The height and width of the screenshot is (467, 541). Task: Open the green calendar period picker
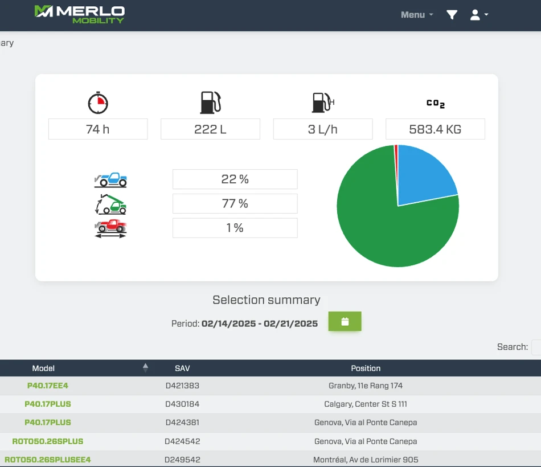(345, 322)
